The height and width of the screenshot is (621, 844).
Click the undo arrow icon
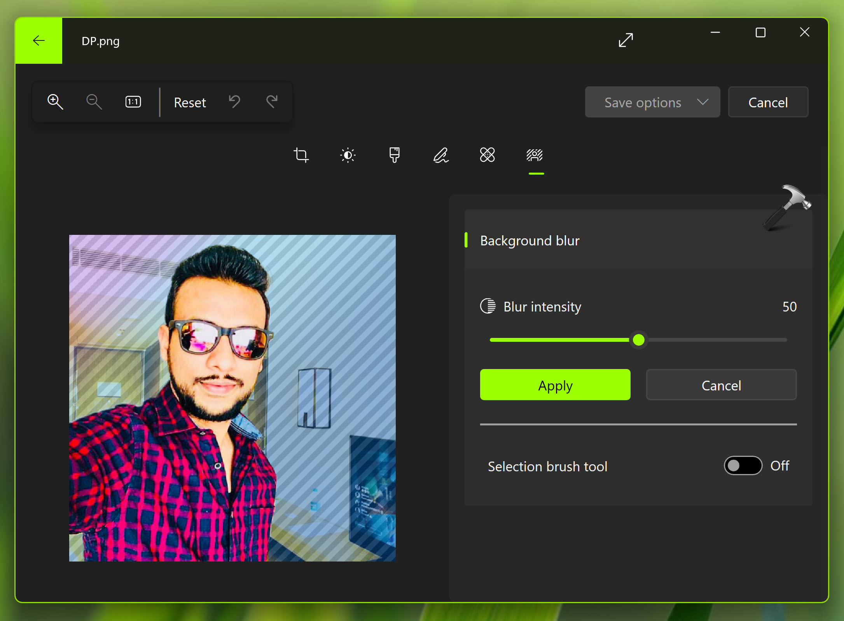click(234, 101)
